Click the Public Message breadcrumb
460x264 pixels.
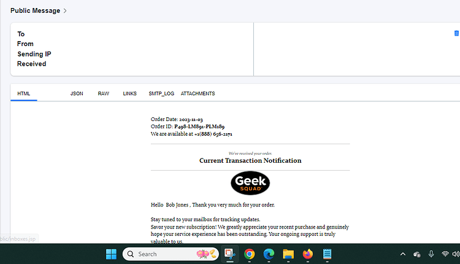coord(35,10)
